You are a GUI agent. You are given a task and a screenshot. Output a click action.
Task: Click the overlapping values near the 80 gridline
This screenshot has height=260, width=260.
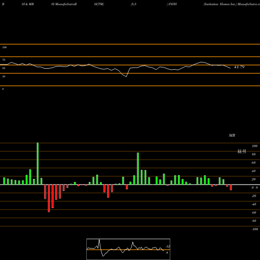pyautogui.click(x=242, y=151)
